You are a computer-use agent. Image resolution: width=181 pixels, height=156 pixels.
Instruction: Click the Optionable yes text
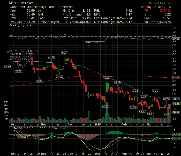click(49, 22)
